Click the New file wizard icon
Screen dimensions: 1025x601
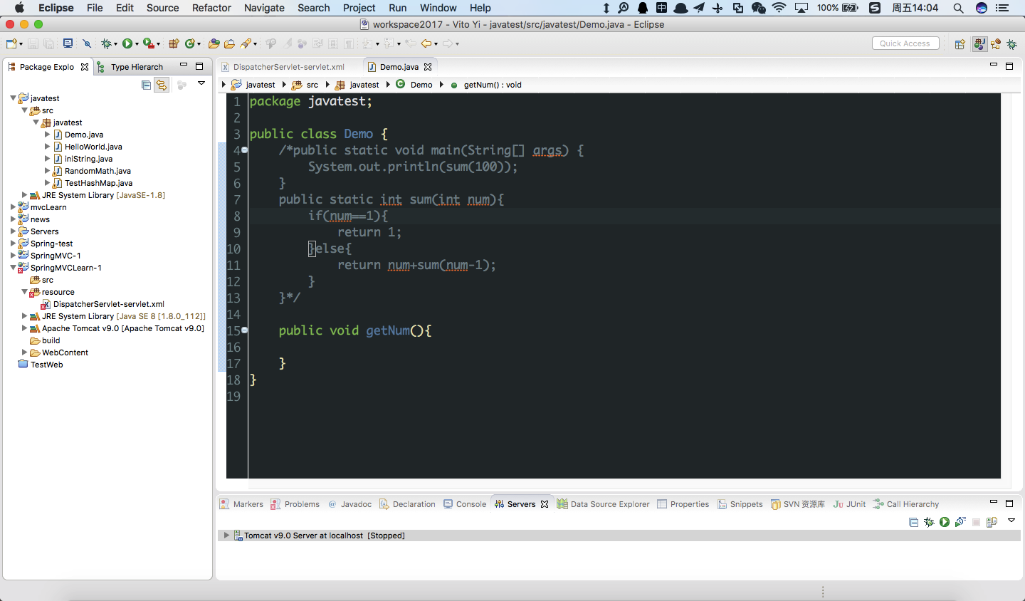(11, 43)
